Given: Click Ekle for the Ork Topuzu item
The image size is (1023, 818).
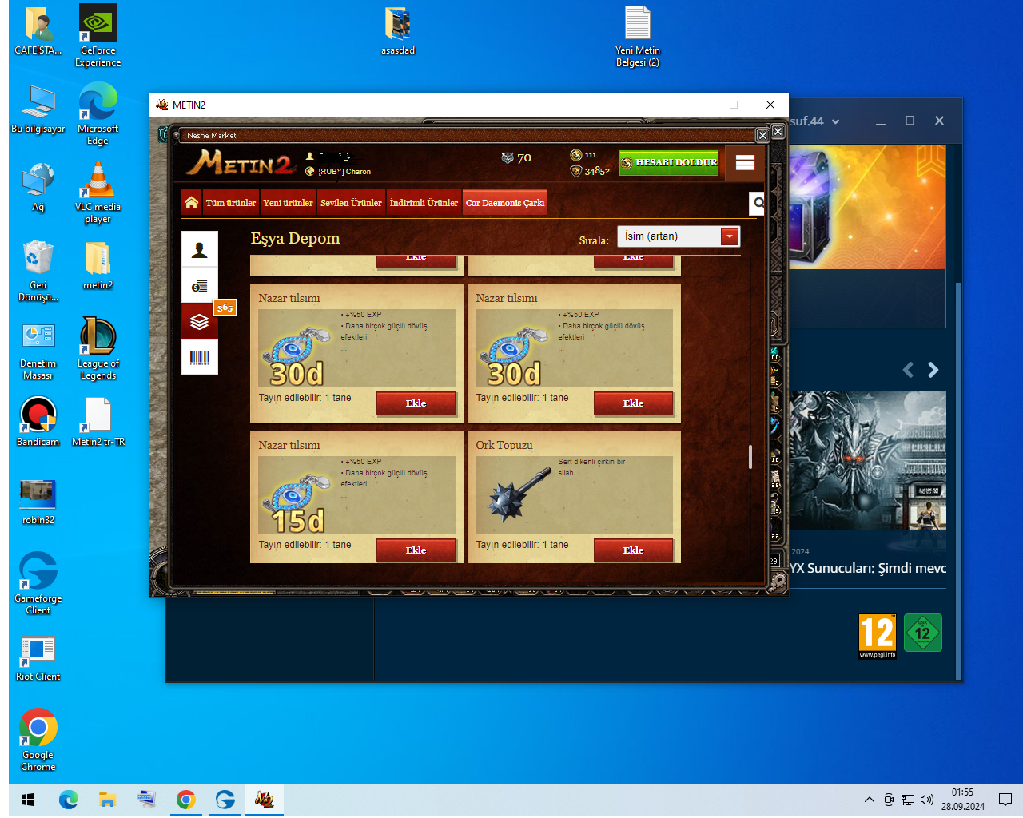Looking at the screenshot, I should (x=633, y=550).
